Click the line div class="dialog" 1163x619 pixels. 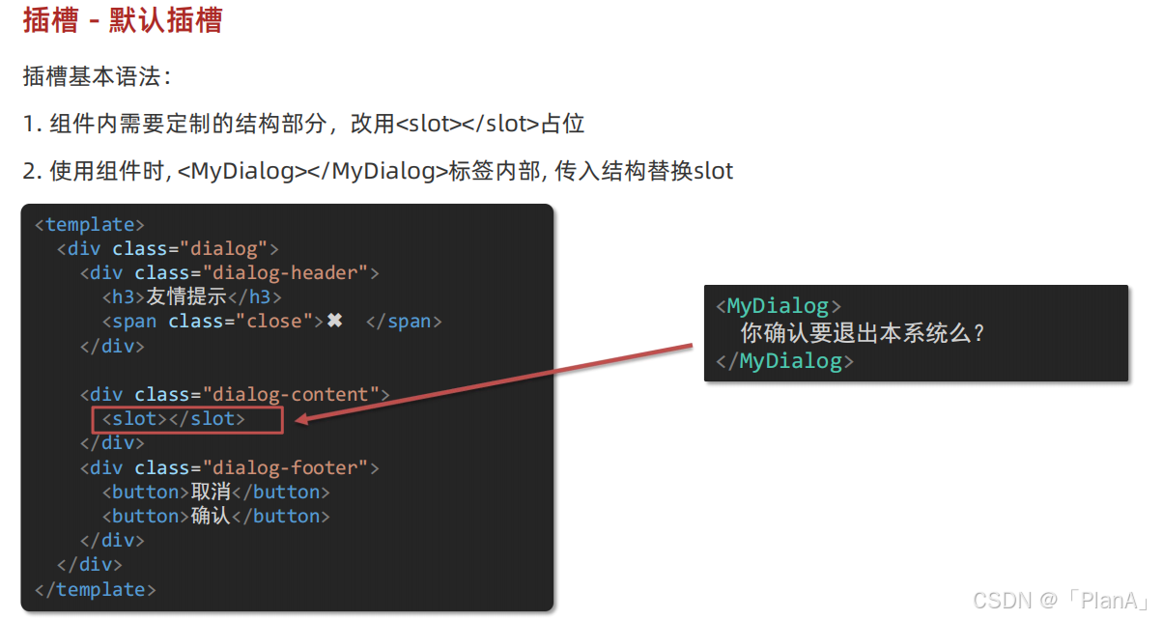click(168, 248)
